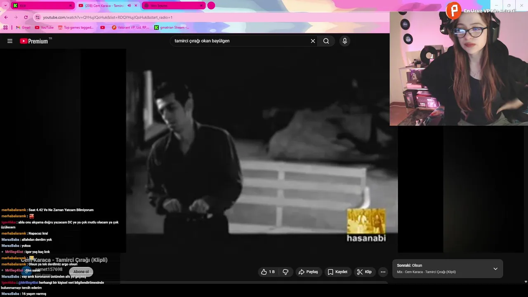Click the chat line Saat 4.42 by merhabalaramk

click(x=47, y=210)
